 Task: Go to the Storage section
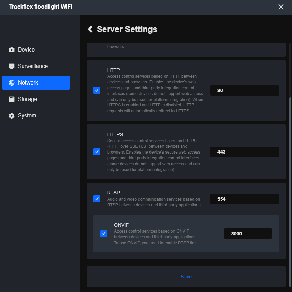[x=36, y=99]
